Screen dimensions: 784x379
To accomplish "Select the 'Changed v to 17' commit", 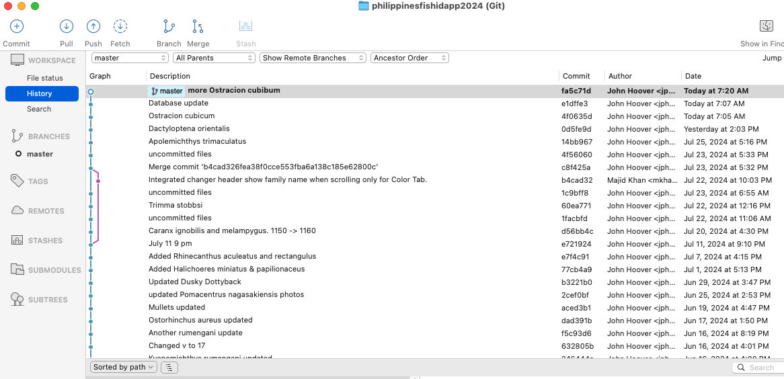I will click(x=435, y=346).
